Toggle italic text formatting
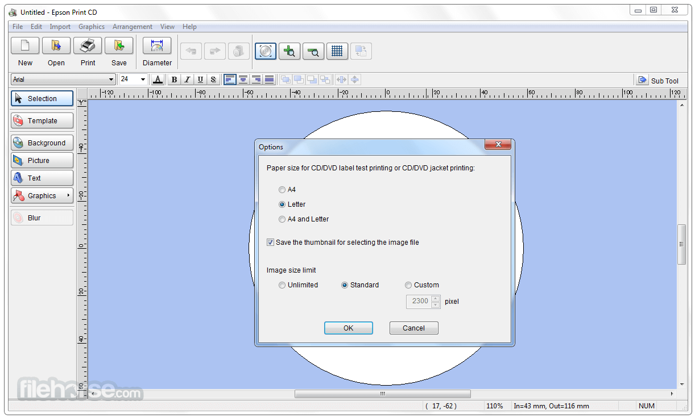This screenshot has width=695, height=418. pos(187,80)
